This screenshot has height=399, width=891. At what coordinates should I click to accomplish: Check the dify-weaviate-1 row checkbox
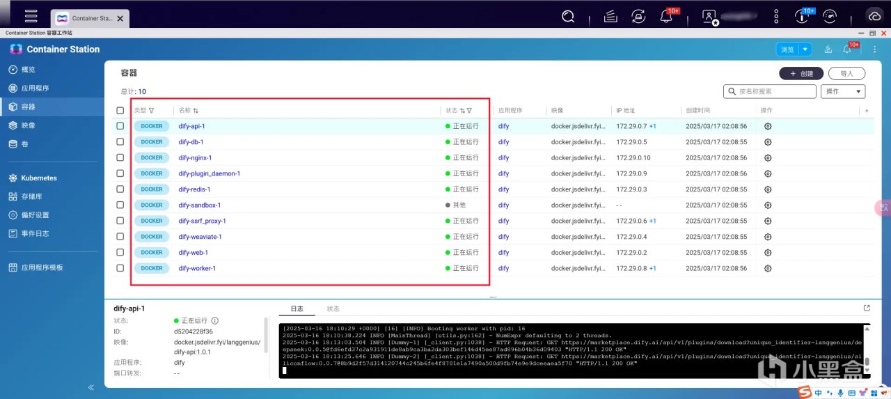click(120, 237)
